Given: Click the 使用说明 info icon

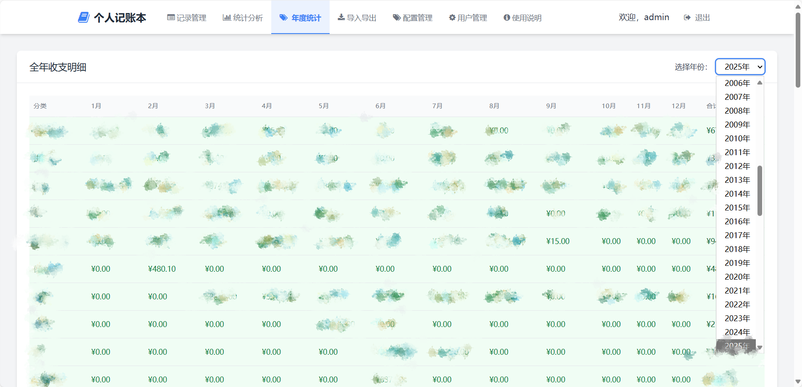Looking at the screenshot, I should 507,18.
